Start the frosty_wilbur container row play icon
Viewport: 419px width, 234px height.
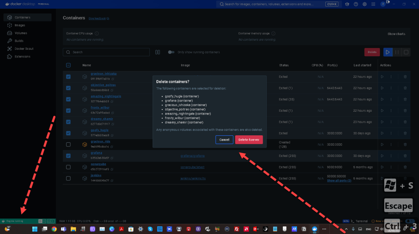click(382, 110)
